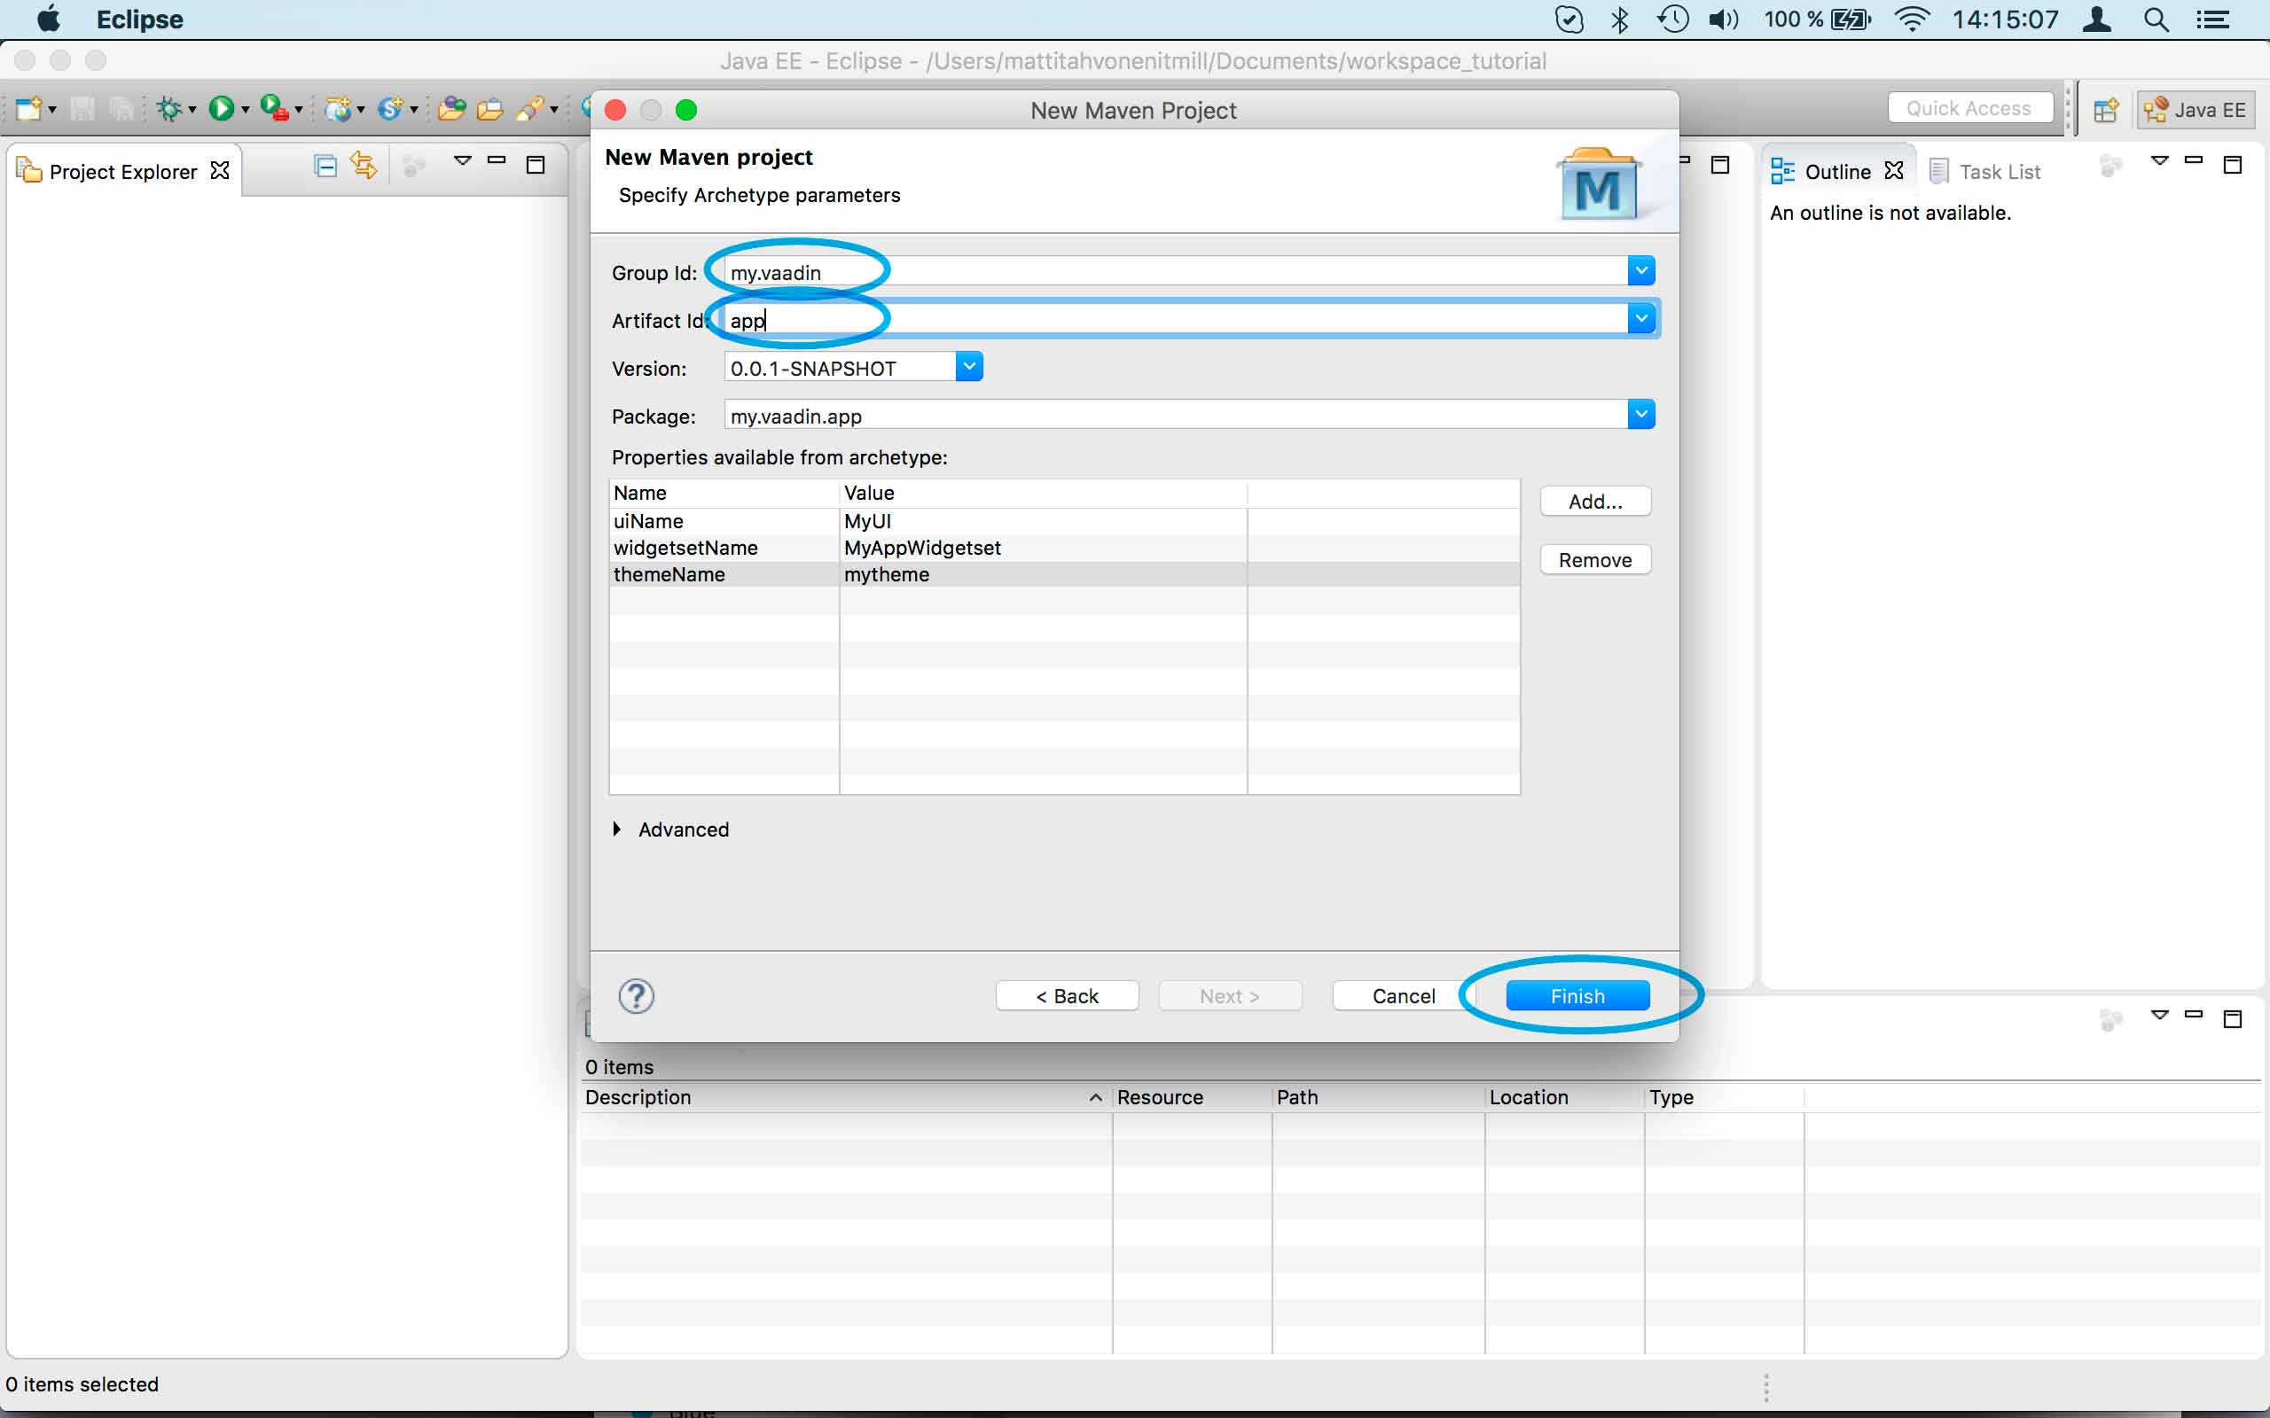2270x1418 pixels.
Task: Click the Run Last Tool icon with red toolbox
Action: pos(274,110)
